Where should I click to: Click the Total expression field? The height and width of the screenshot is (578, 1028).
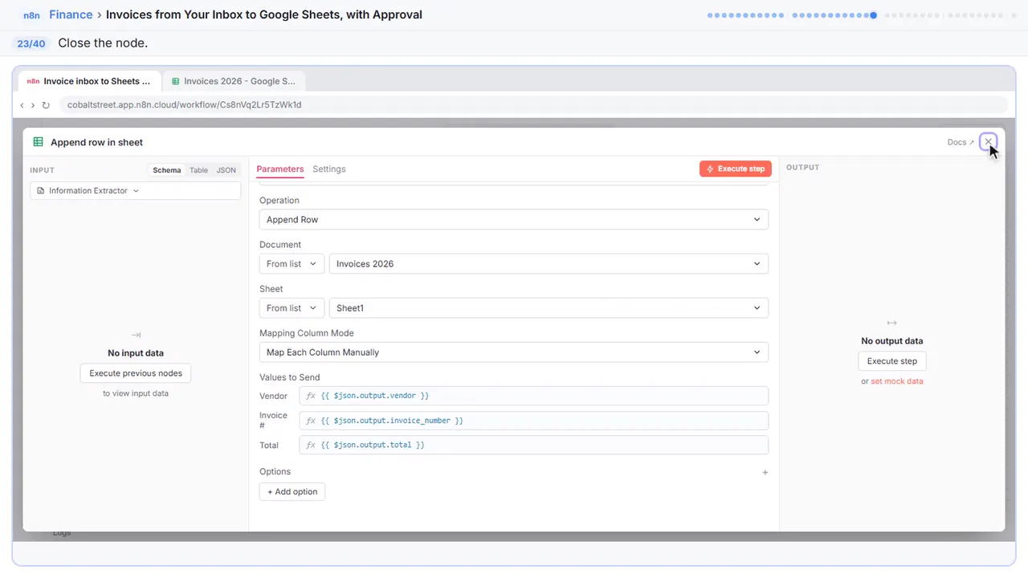coord(534,445)
